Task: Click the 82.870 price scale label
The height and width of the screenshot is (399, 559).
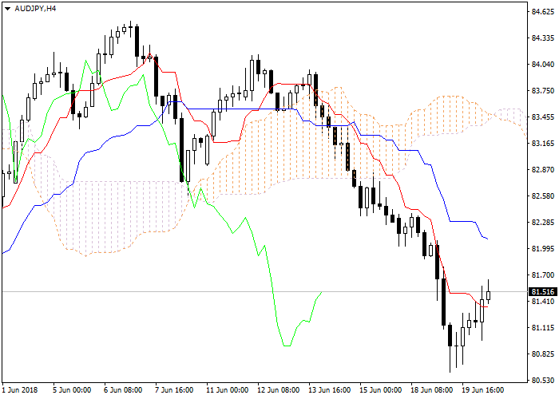Action: click(x=543, y=170)
